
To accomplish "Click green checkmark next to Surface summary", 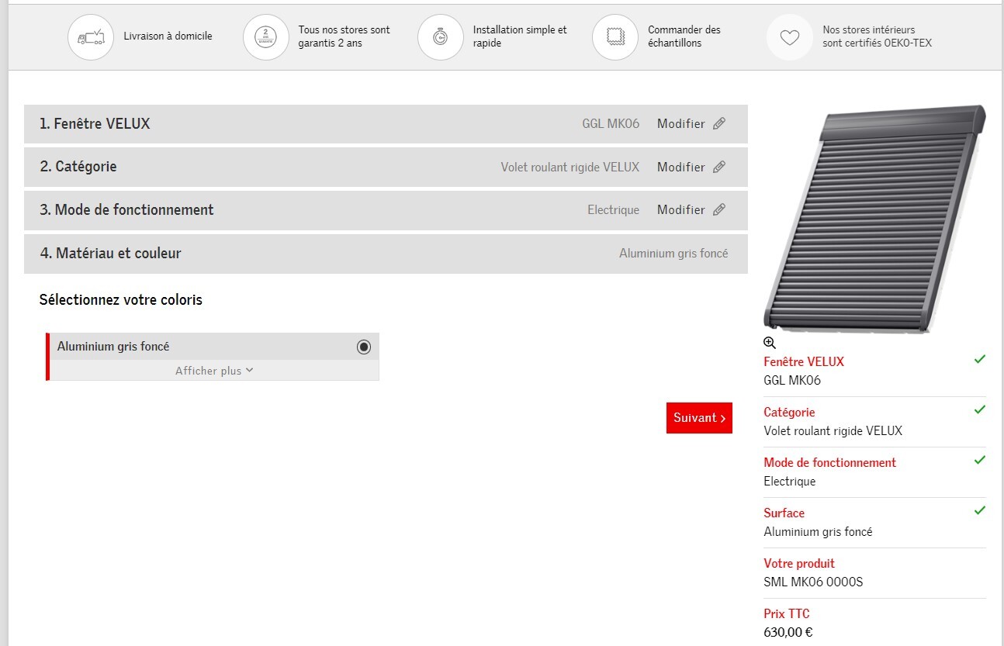I will 980,510.
